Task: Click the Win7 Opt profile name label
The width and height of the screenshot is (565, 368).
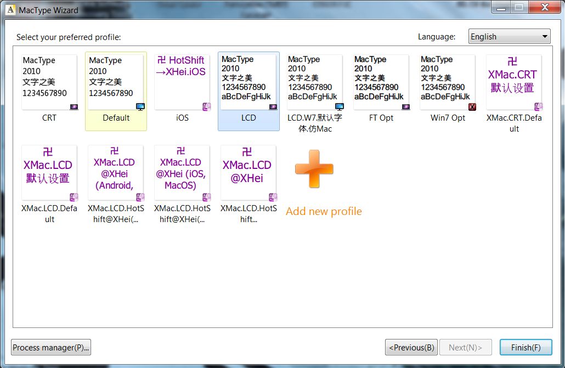Action: (x=448, y=118)
